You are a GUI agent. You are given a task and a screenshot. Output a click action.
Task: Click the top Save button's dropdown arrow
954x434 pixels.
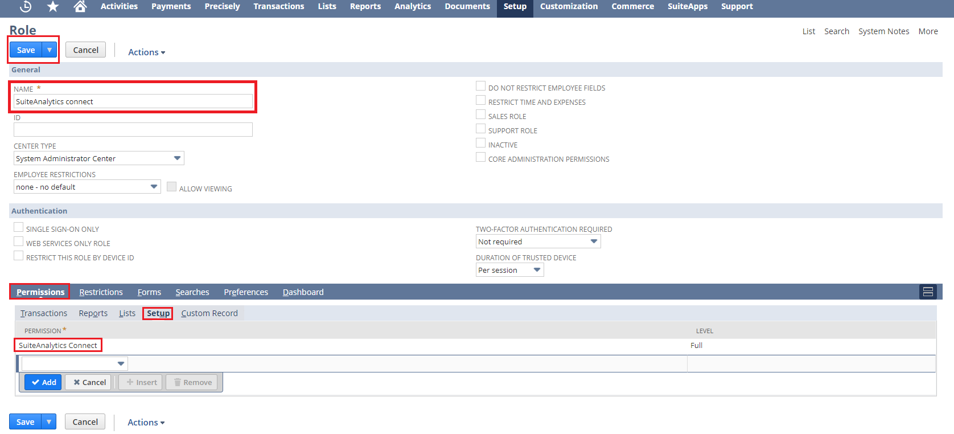[50, 50]
